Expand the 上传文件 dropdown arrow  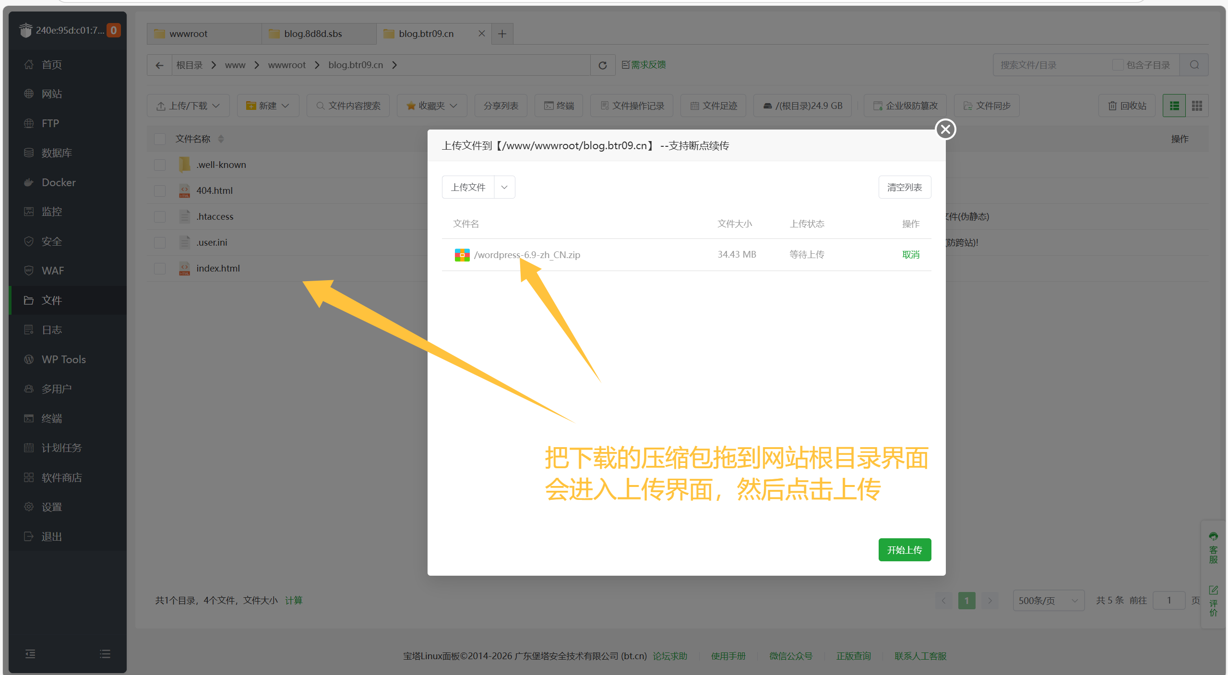point(503,187)
